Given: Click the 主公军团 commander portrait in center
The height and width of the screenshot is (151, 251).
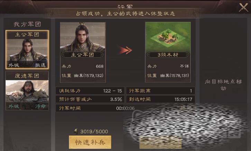Looking at the screenshot, I should point(83,37).
